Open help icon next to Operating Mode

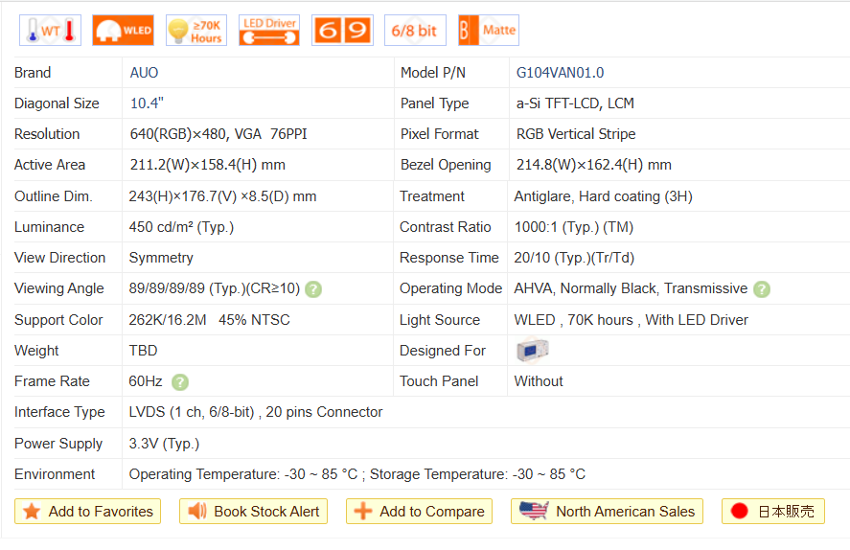click(x=762, y=289)
